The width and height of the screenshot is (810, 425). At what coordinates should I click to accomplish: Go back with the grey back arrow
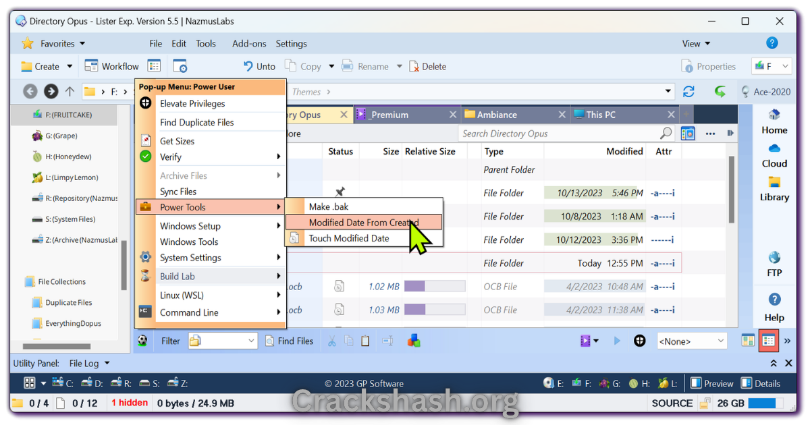30,91
